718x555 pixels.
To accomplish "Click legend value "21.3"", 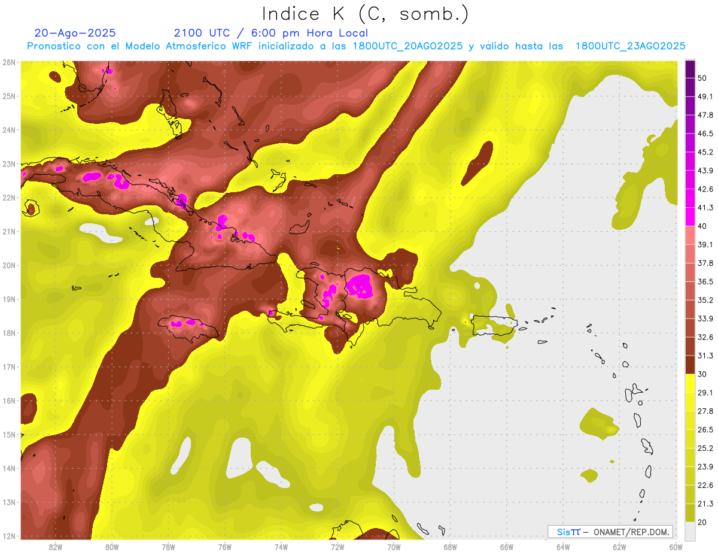I will pos(705,504).
